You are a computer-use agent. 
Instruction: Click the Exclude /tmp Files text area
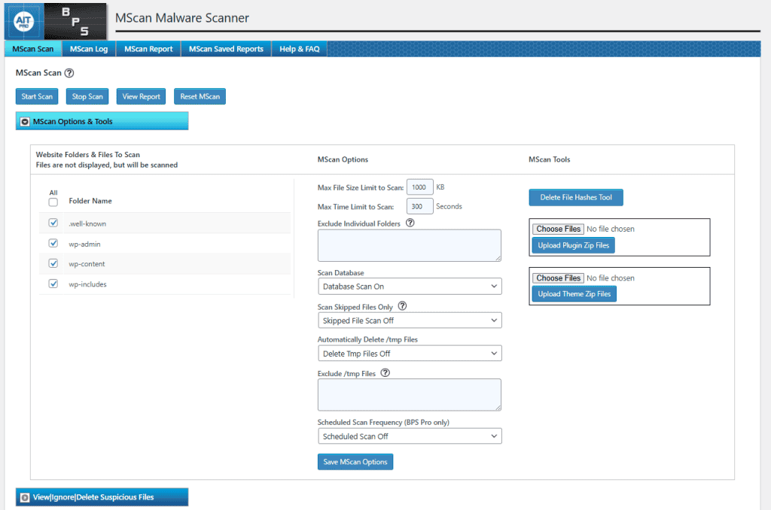coord(409,395)
